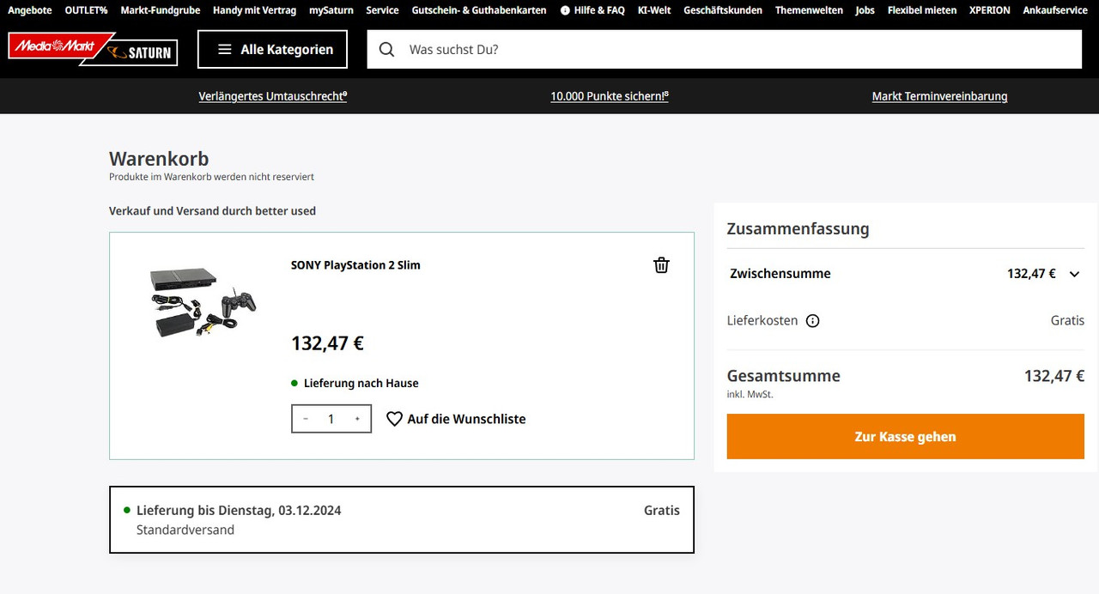
Task: Click the Warenkorb heading
Action: click(159, 159)
